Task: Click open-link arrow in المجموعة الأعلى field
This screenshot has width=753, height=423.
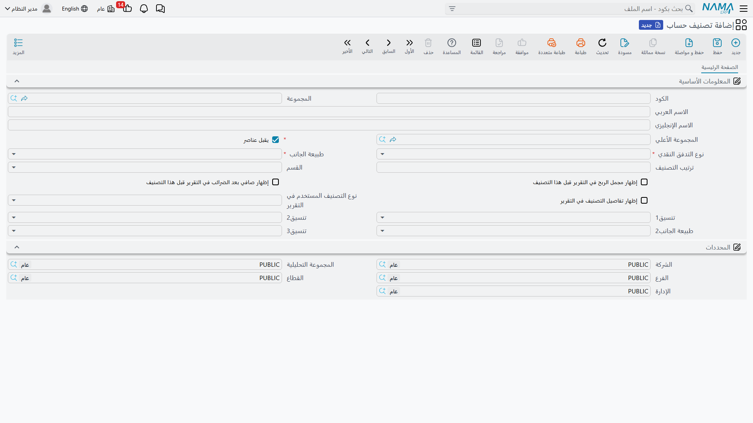Action: coord(393,139)
